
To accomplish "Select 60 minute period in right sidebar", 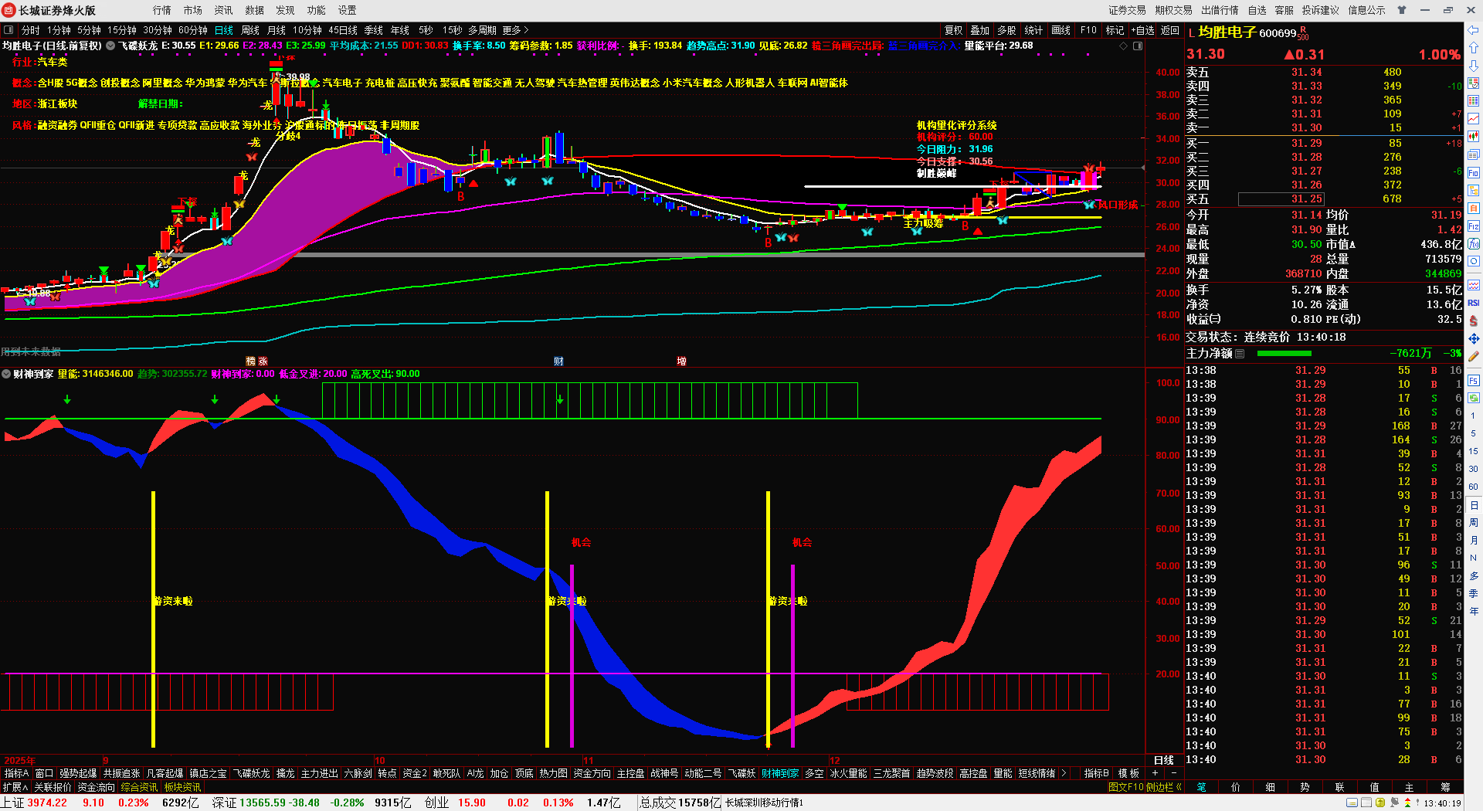I will pos(1474,487).
